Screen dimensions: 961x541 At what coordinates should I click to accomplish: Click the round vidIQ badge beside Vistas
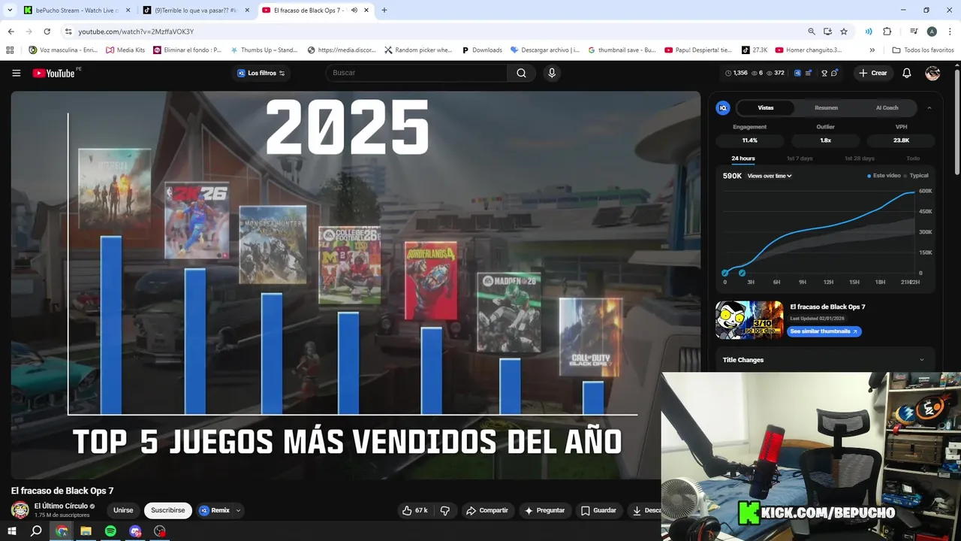point(723,107)
